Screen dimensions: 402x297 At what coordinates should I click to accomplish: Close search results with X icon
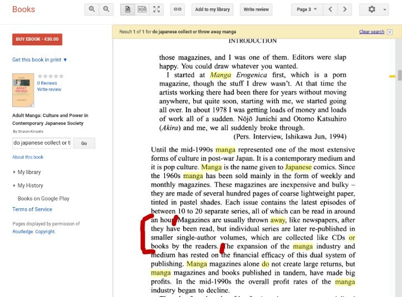pos(389,32)
